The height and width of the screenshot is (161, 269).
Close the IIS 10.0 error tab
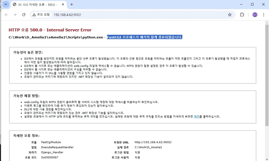tap(63, 5)
